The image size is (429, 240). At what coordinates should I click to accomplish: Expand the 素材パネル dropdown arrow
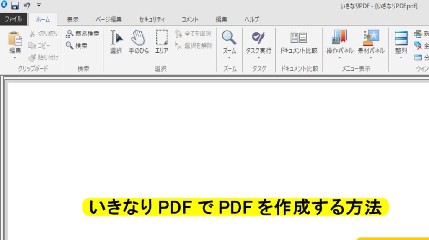point(371,58)
